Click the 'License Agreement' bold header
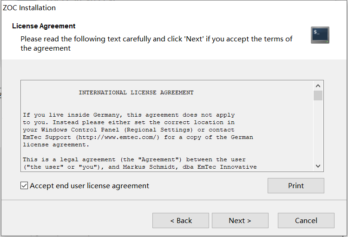The height and width of the screenshot is (237, 348). pos(44,26)
